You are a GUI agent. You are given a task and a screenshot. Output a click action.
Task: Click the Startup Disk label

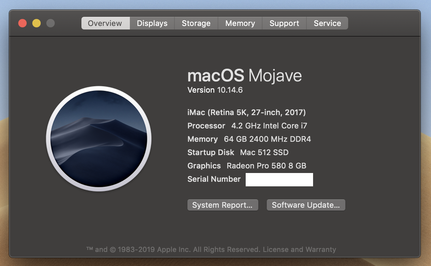tap(211, 152)
